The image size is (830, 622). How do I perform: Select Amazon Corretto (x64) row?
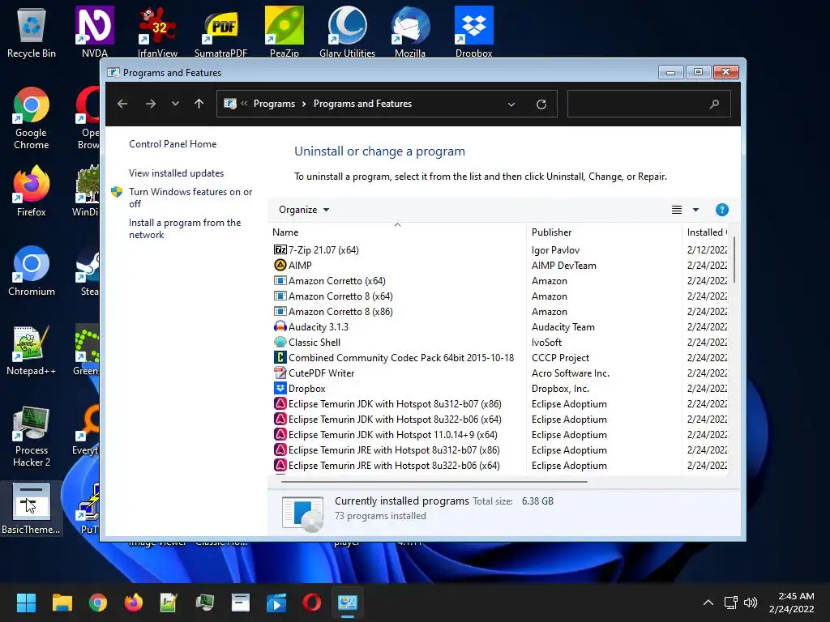pos(500,281)
